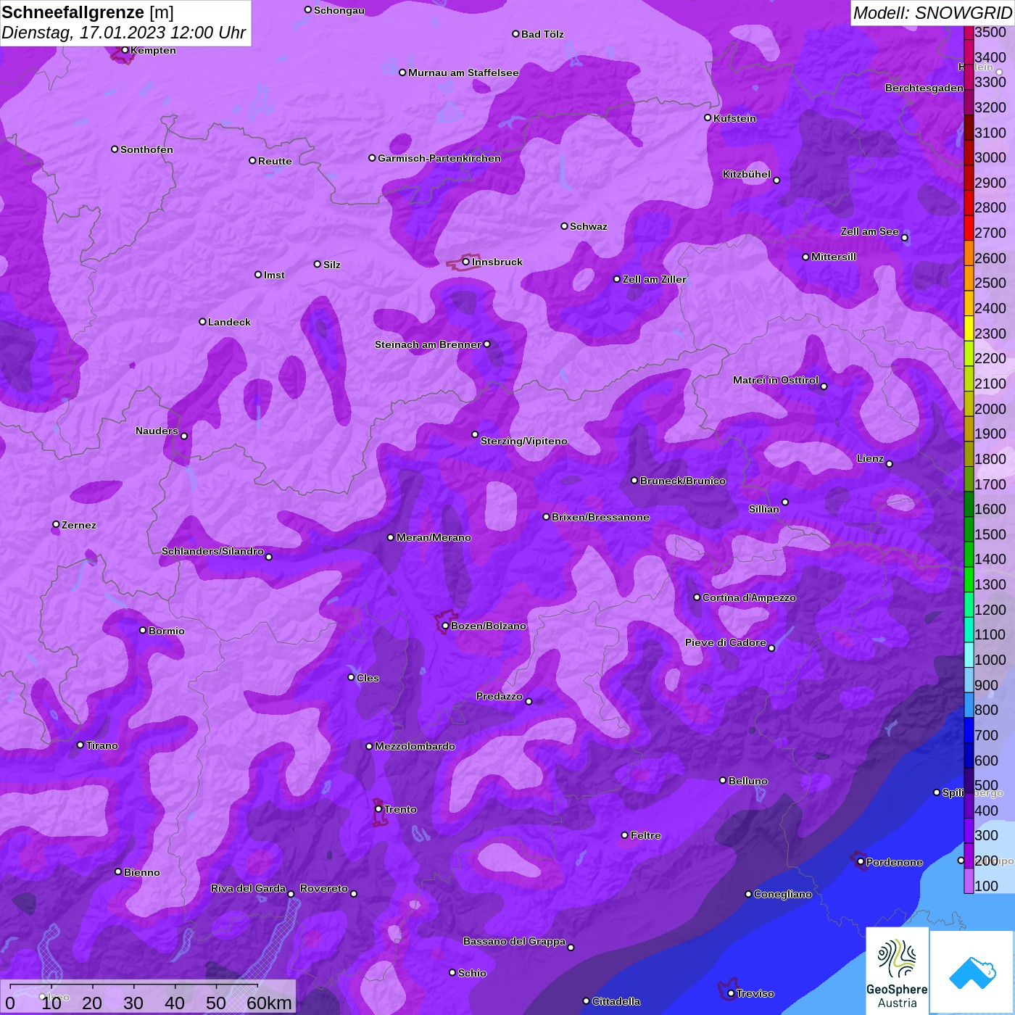Select the Treviso city label
The height and width of the screenshot is (1015, 1015).
755,993
